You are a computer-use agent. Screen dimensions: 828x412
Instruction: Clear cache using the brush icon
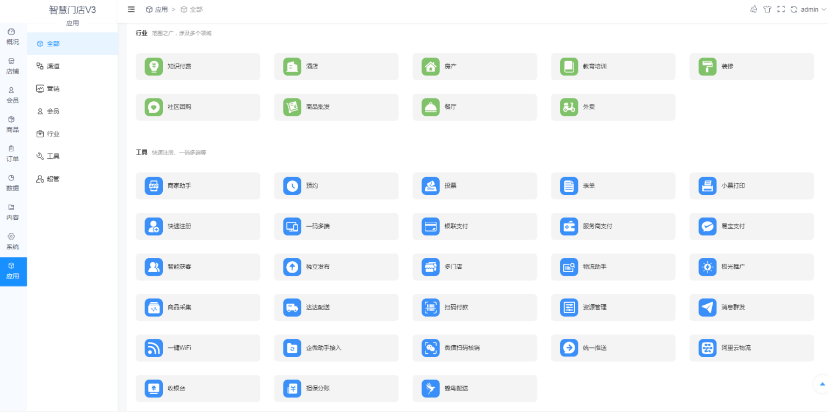(754, 9)
